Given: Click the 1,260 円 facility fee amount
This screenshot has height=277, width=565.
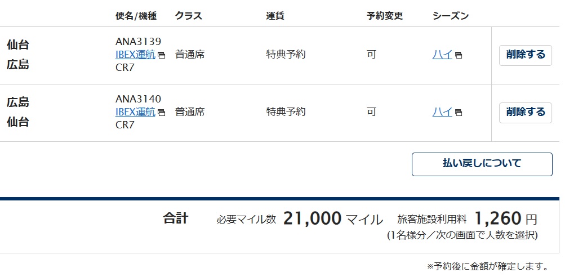Looking at the screenshot, I should pyautogui.click(x=505, y=218).
